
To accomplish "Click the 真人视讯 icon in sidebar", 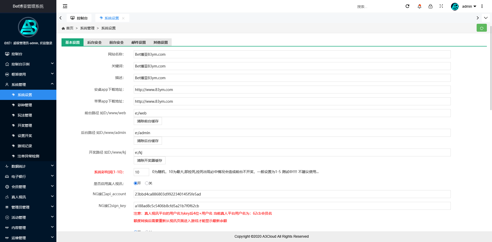I will tap(7, 197).
